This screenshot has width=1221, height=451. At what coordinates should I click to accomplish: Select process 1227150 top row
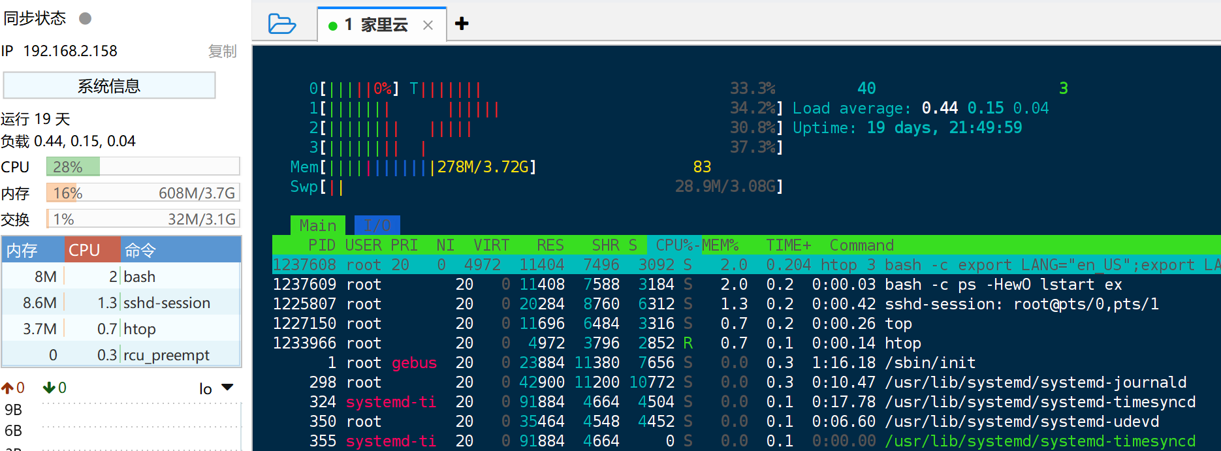746,323
